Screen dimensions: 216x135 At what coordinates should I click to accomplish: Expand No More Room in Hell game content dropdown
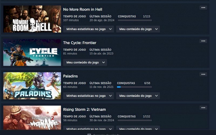click(x=138, y=29)
